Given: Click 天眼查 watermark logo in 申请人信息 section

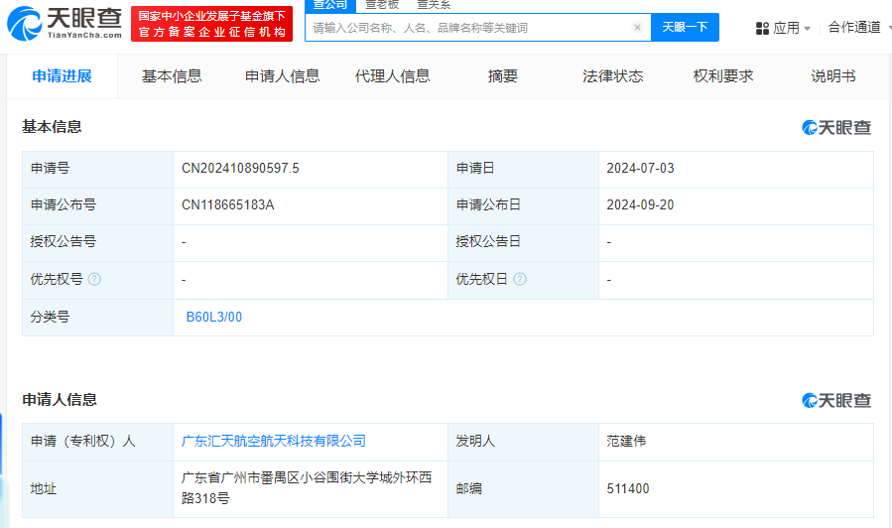Looking at the screenshot, I should tap(836, 400).
